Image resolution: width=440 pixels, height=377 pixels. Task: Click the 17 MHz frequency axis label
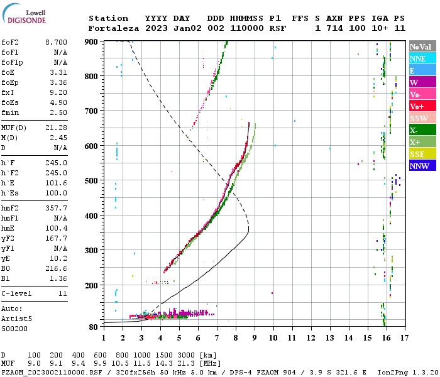(x=404, y=338)
